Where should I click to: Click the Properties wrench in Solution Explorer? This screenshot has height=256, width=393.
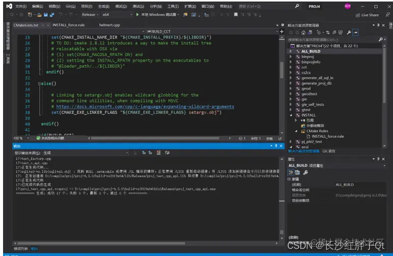coord(349,33)
